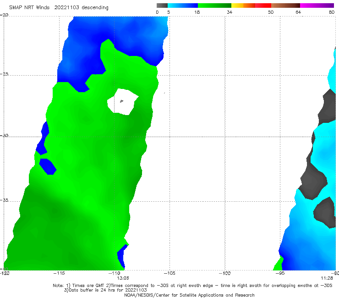Click the title "SMAP NRT Winds 20221103 descending"
339x298 pixels.
(59, 7)
